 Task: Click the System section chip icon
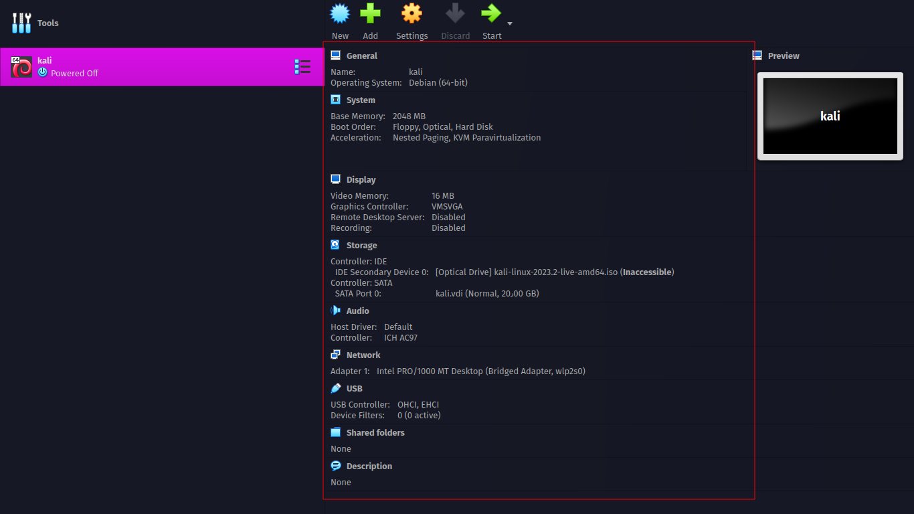point(336,100)
